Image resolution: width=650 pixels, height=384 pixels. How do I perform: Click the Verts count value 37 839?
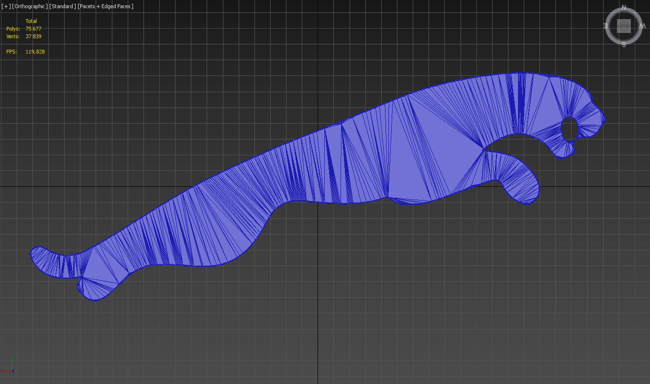33,36
